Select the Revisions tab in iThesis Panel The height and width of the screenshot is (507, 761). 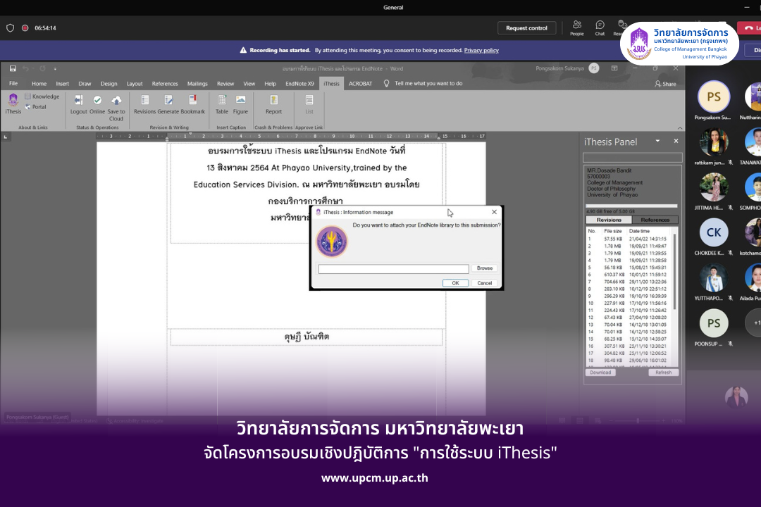click(609, 220)
